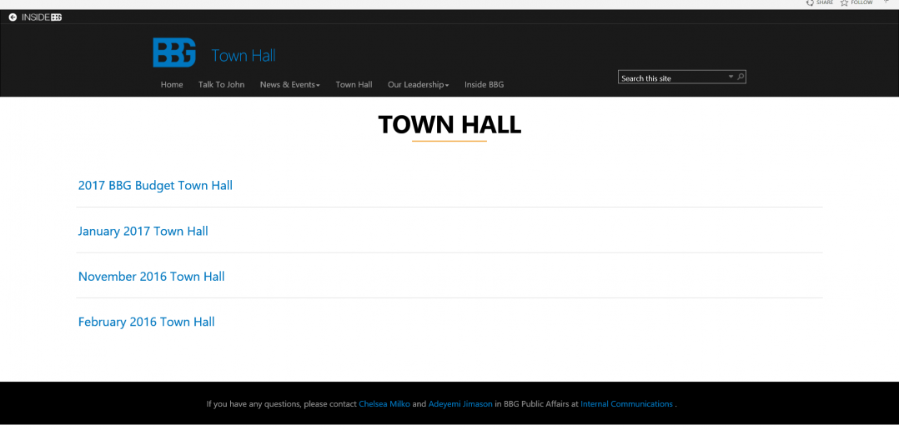899x430 pixels.
Task: Click the INSIDE BBG text at top left
Action: [x=42, y=17]
